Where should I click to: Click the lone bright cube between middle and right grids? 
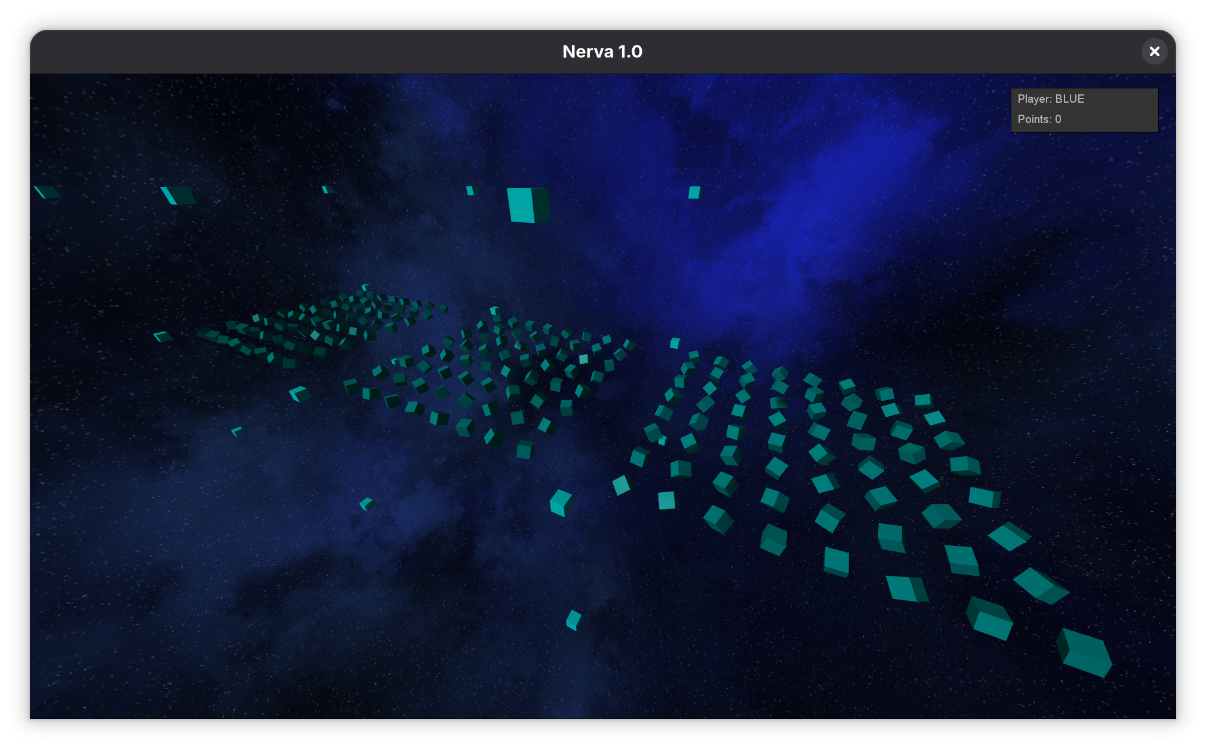coord(561,502)
